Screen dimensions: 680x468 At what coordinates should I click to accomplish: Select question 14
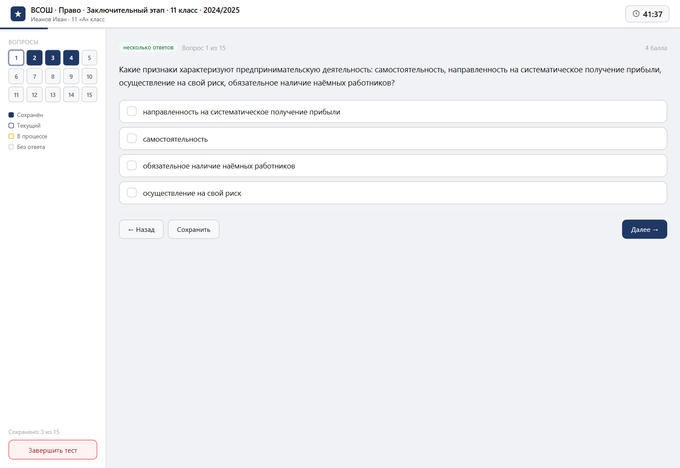71,95
